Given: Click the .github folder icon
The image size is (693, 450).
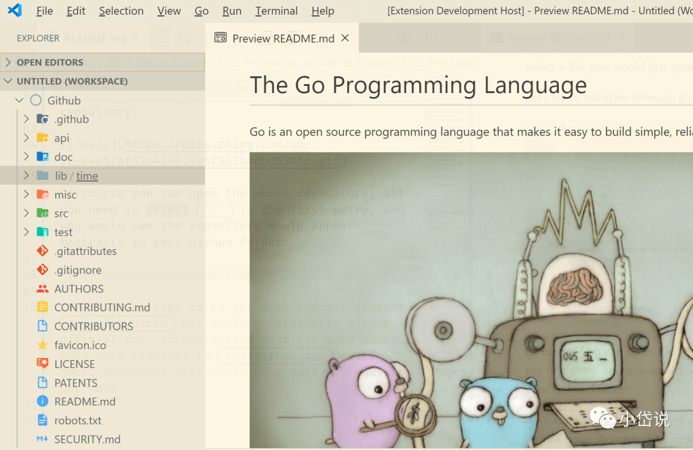Looking at the screenshot, I should [42, 119].
